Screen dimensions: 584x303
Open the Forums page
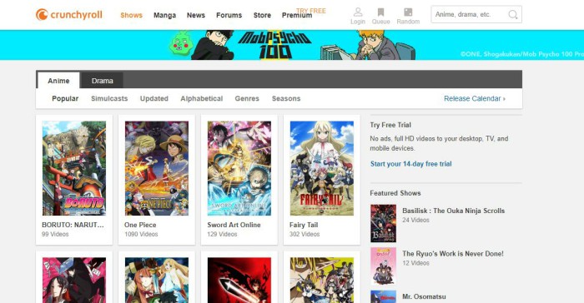[x=229, y=15]
